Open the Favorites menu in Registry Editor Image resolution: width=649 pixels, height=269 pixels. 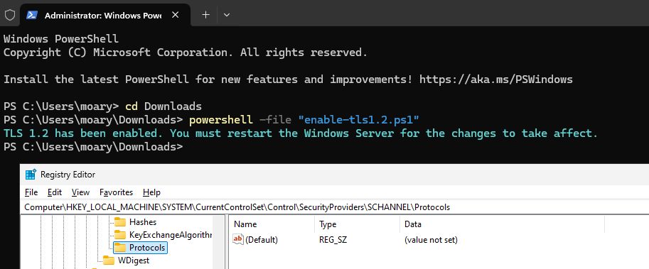pos(117,192)
